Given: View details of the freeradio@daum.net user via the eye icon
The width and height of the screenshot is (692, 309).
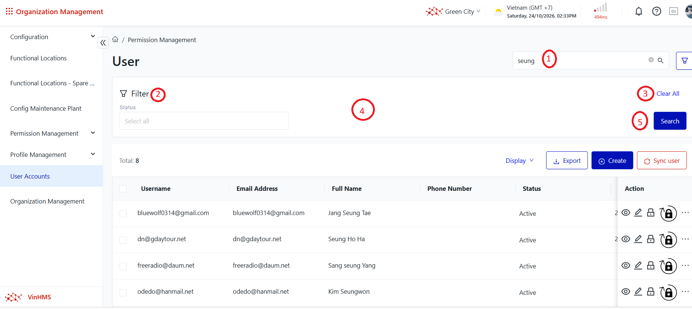Looking at the screenshot, I should (626, 265).
